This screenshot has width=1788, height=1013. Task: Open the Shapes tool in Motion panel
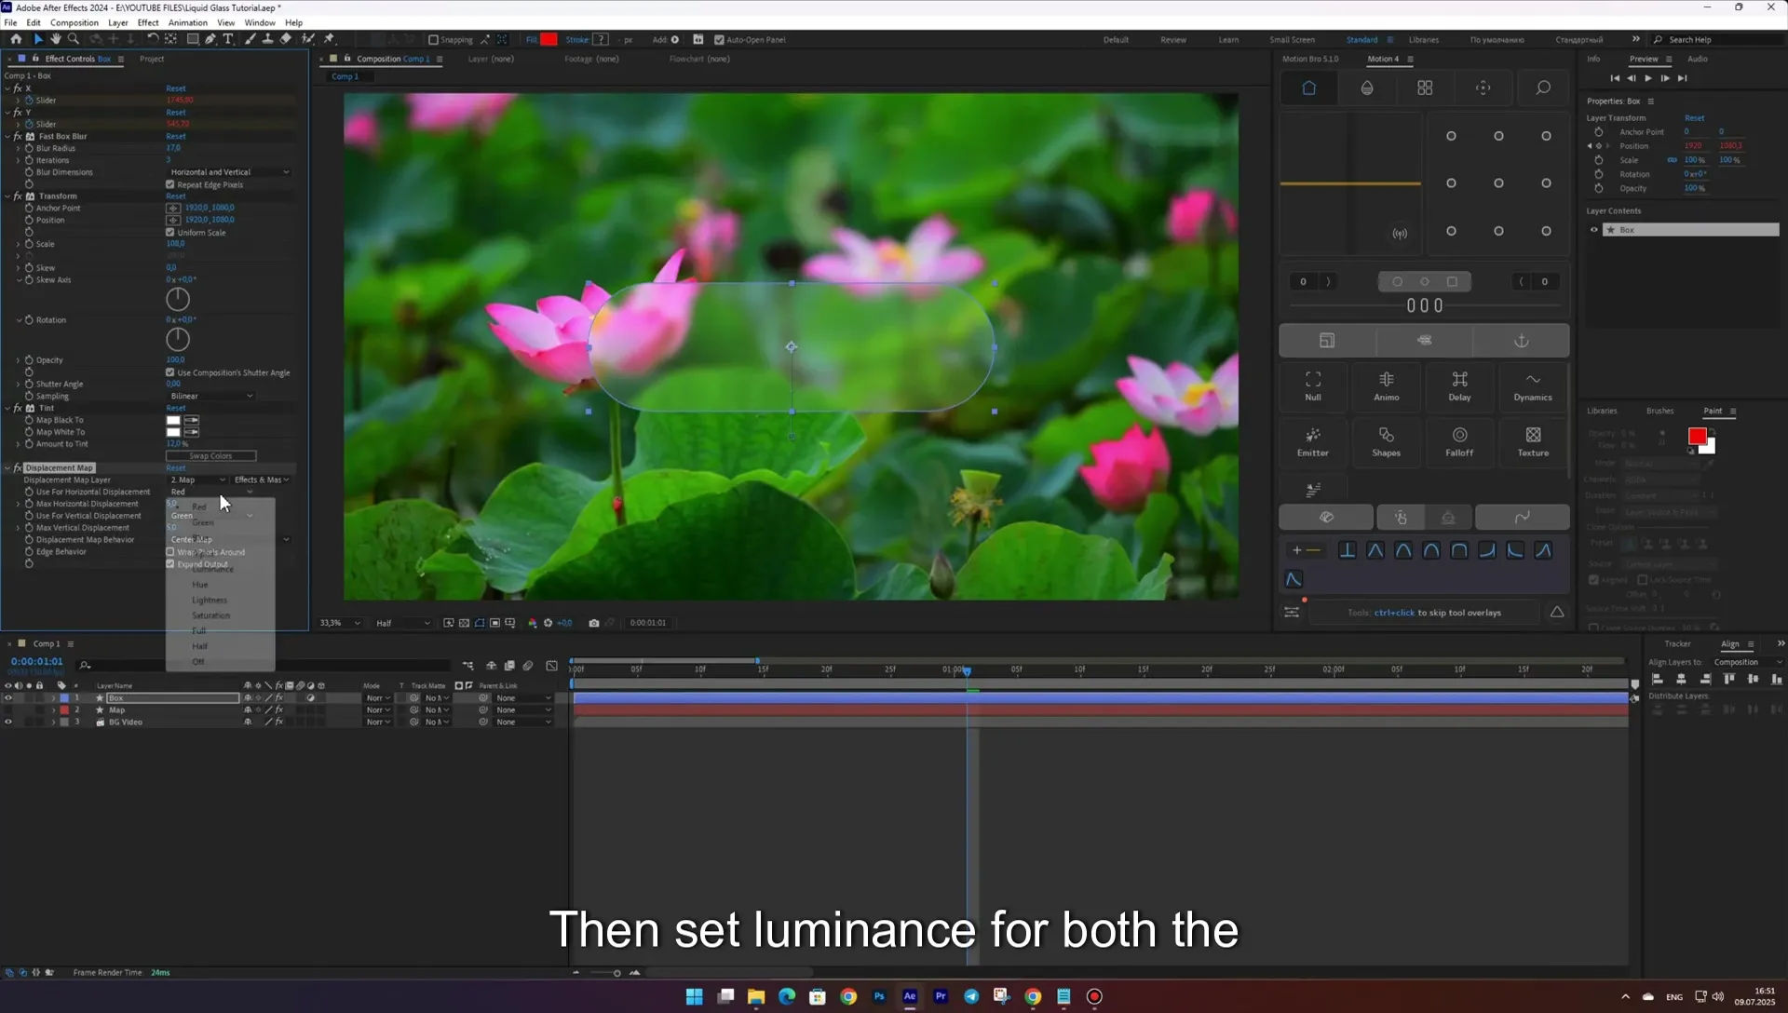[x=1387, y=441]
